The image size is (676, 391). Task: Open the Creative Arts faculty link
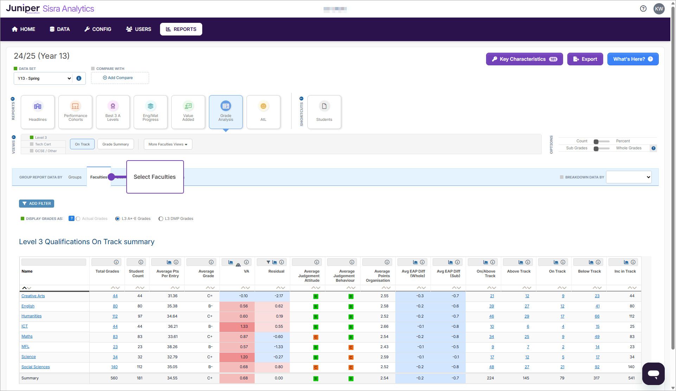pyautogui.click(x=33, y=296)
